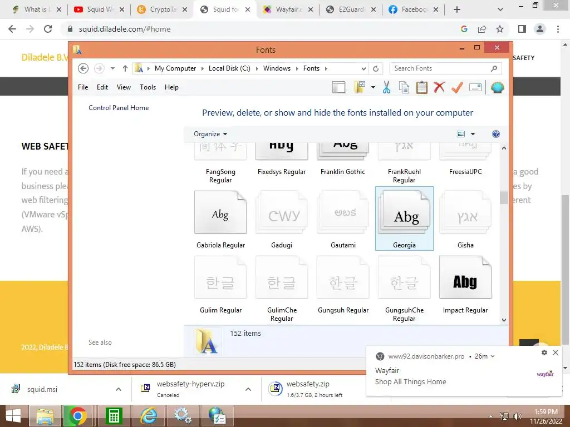This screenshot has width=570, height=427.
Task: Expand websafety-hyperv.zip download options chevron
Action: (248, 389)
